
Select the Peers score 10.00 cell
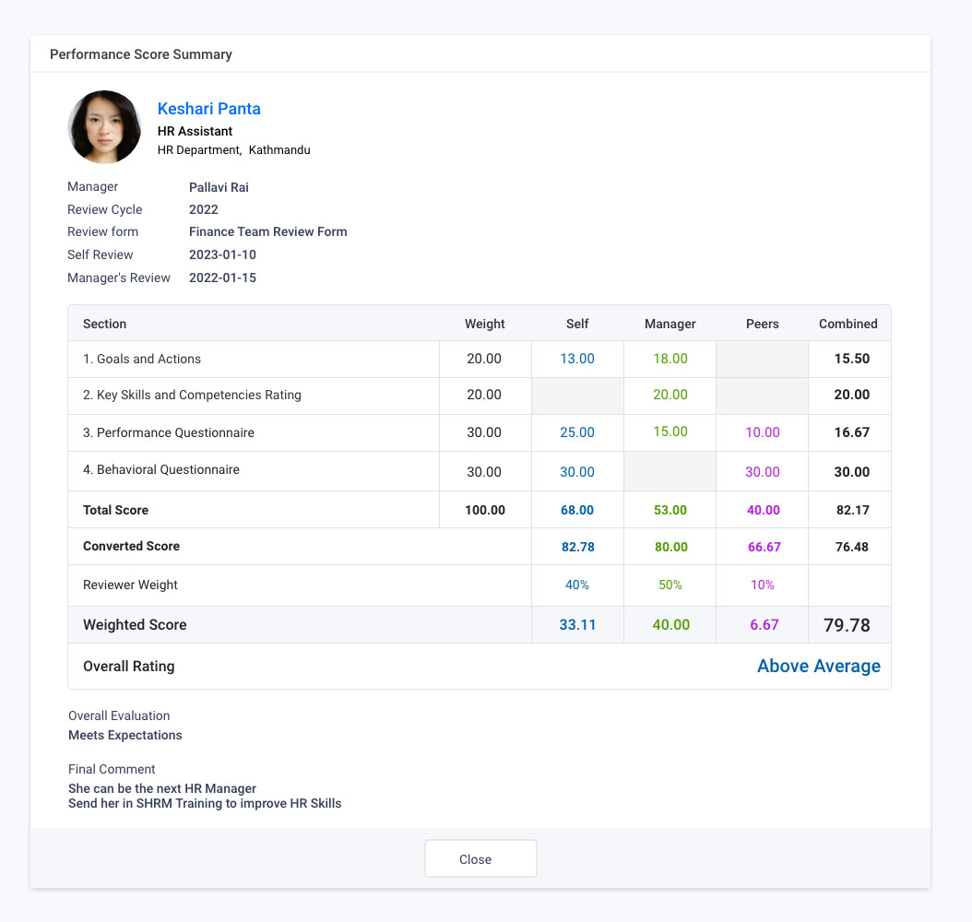(x=763, y=432)
